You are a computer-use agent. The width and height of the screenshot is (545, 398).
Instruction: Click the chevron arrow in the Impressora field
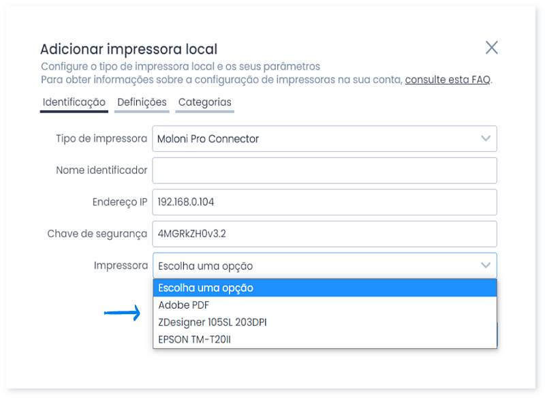pos(486,265)
